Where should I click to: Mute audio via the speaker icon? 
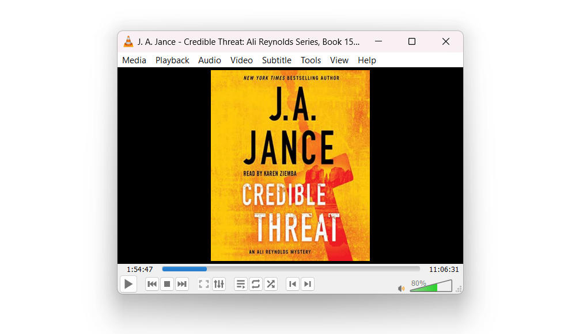[x=401, y=289]
